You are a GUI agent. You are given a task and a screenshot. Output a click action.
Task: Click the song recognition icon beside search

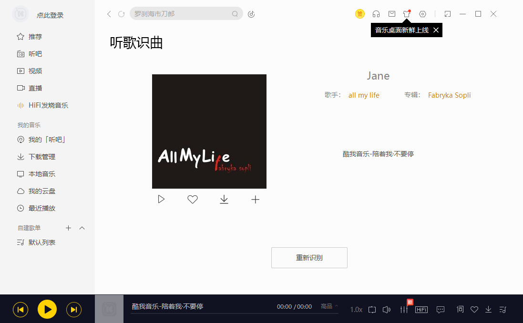tap(251, 14)
